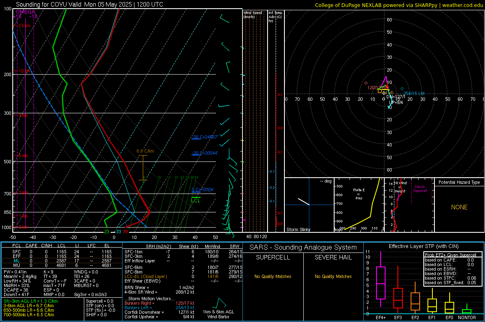
Task: Click the LCL-EL (Cloud Layer) row label
Action: pos(145,276)
